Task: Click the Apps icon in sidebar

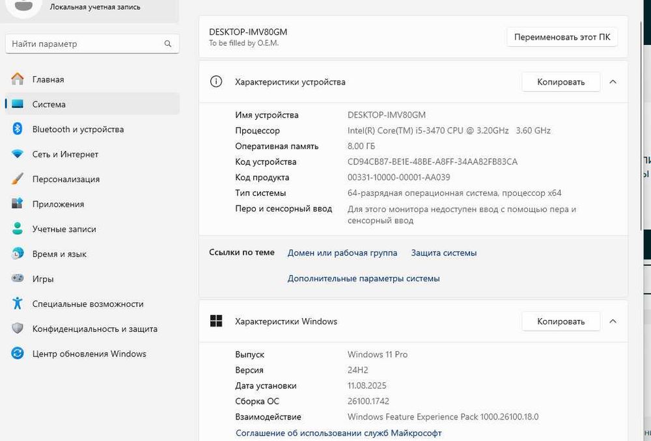Action: [18, 204]
